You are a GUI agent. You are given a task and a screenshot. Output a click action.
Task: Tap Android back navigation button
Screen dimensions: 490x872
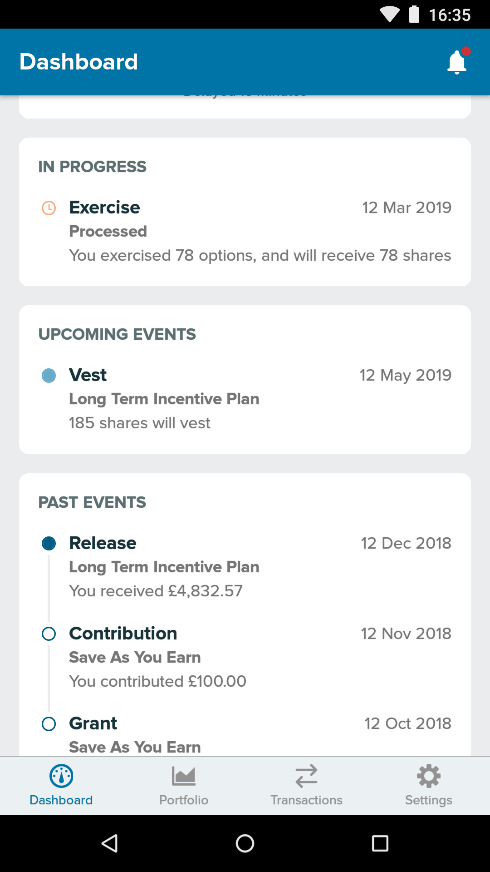[110, 843]
